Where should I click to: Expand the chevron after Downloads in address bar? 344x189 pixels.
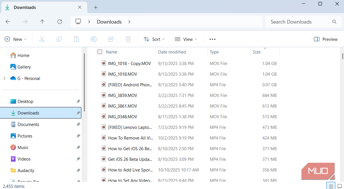tap(129, 22)
